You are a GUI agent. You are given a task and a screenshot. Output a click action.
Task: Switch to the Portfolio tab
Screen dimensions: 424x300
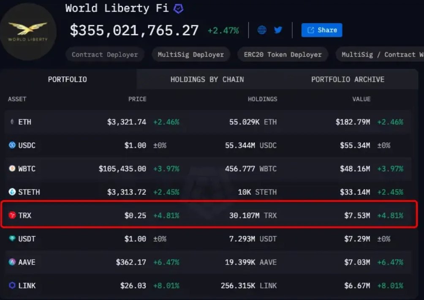pyautogui.click(x=68, y=79)
